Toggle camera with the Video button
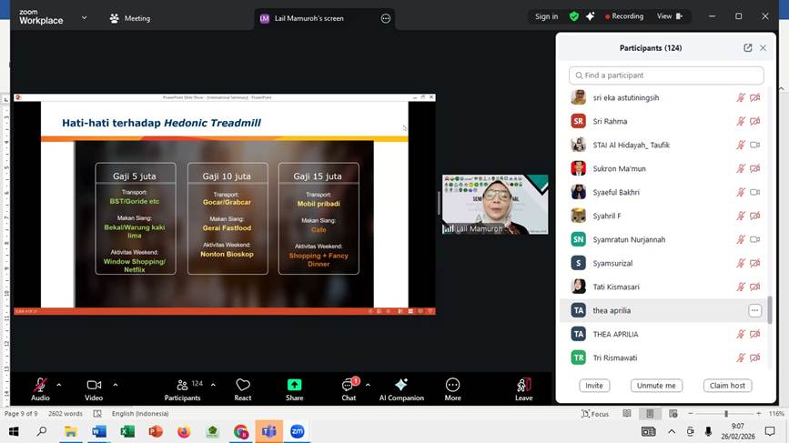Viewport: 789px width, 443px height. [x=94, y=388]
